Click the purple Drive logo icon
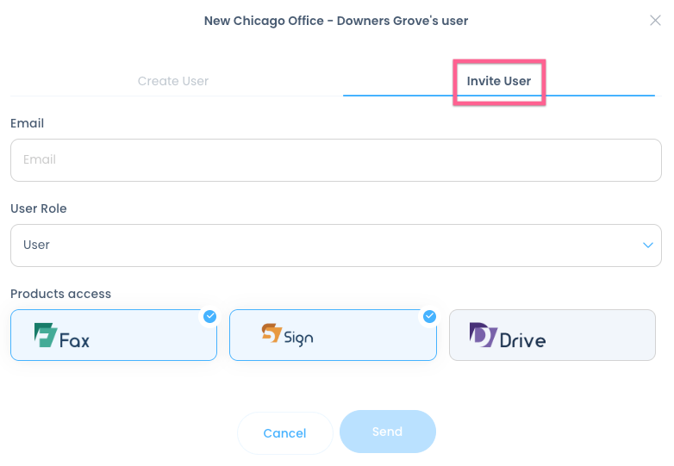 [x=483, y=334]
